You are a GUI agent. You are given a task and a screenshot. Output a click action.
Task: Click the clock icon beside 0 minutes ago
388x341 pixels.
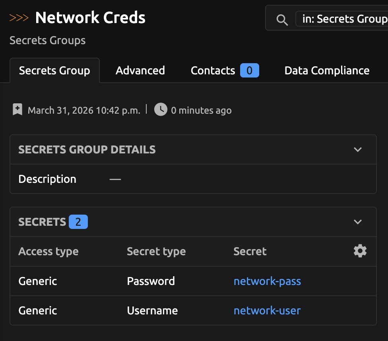[x=161, y=110]
